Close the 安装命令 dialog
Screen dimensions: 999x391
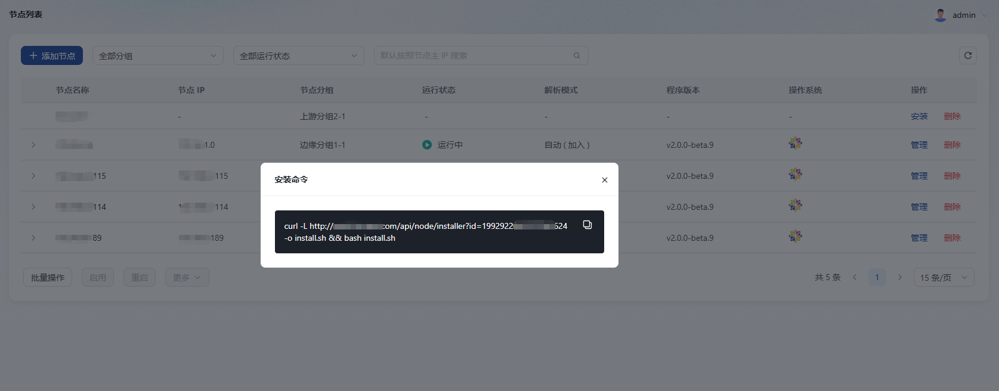click(x=605, y=180)
